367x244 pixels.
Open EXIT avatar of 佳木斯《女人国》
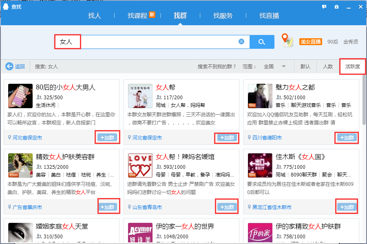[260, 166]
